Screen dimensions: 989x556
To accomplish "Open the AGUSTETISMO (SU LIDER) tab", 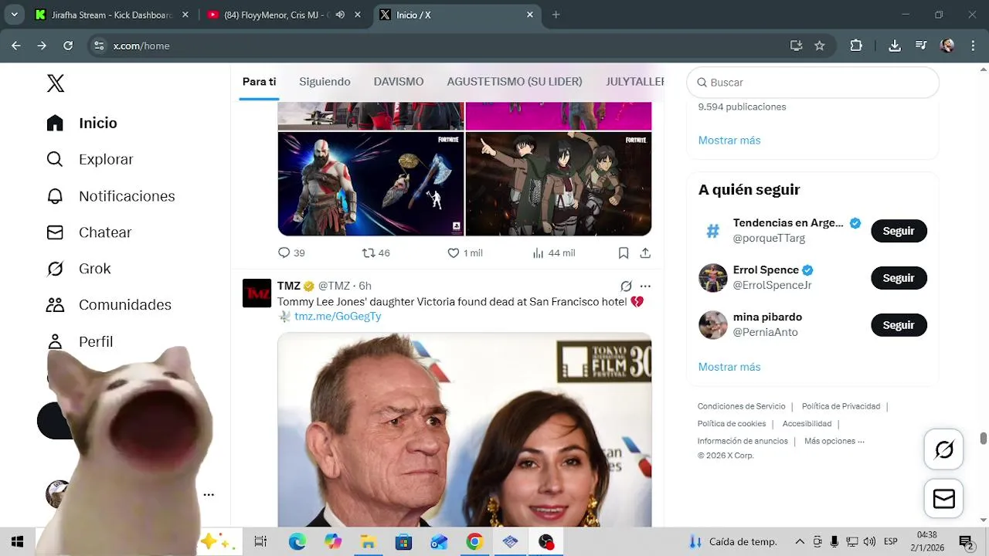I will point(515,82).
